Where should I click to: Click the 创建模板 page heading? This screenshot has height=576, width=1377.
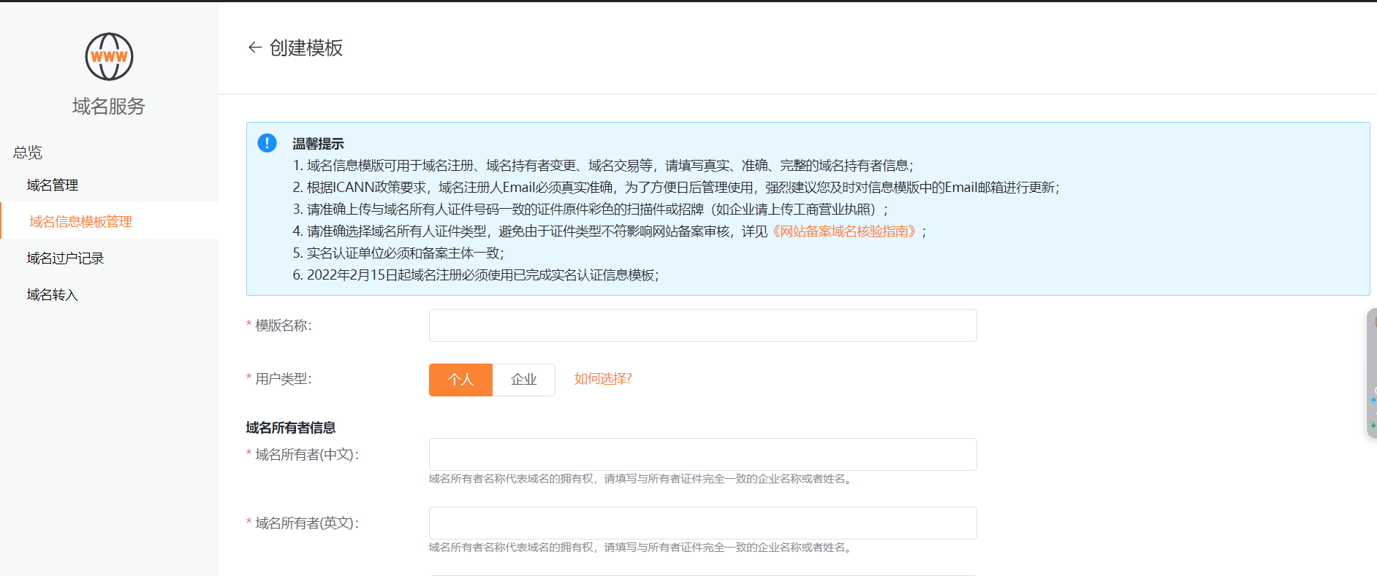click(306, 48)
